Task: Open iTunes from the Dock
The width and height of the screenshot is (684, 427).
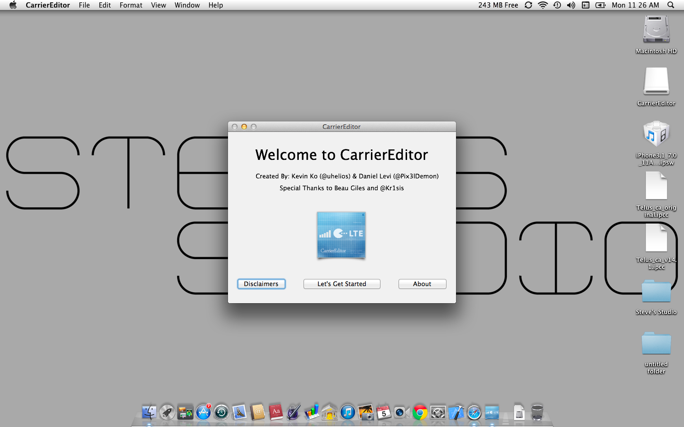Action: (x=348, y=412)
